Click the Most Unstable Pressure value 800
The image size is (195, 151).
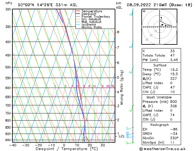coord(174,102)
